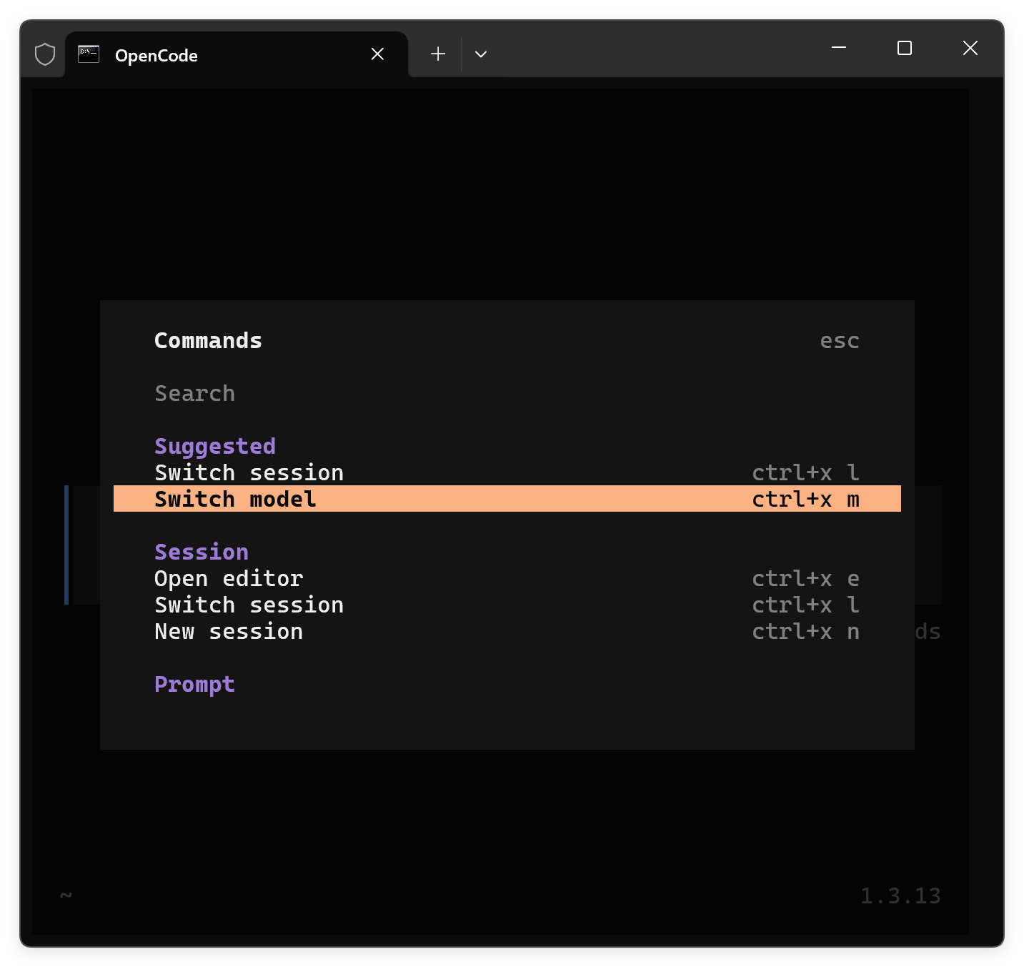Run the Open editor command

[229, 579]
